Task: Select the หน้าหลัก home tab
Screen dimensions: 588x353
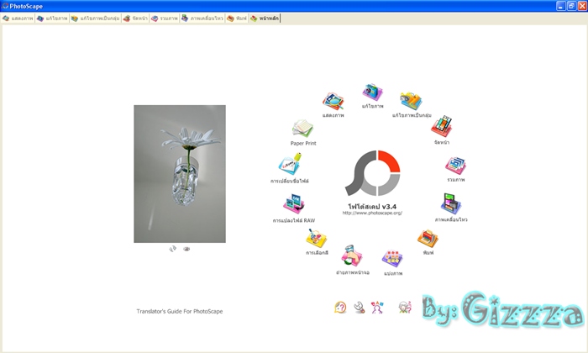Action: (x=265, y=18)
